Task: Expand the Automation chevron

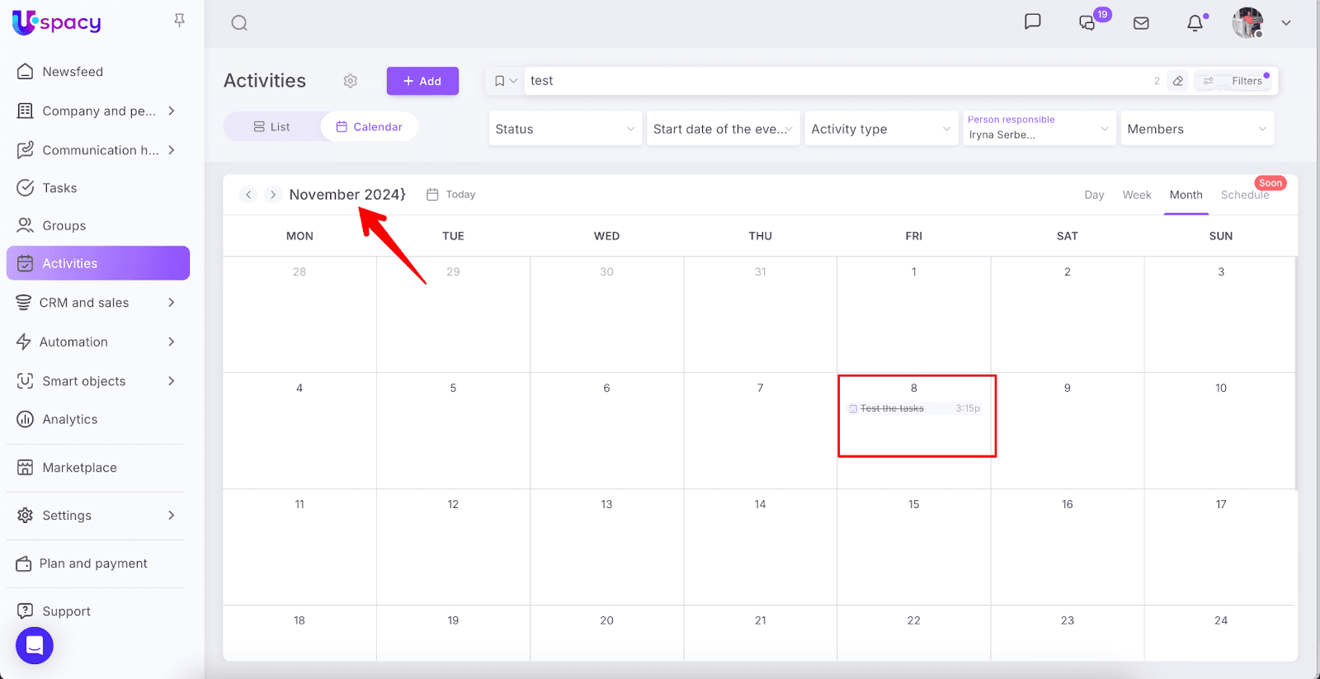Action: tap(172, 342)
